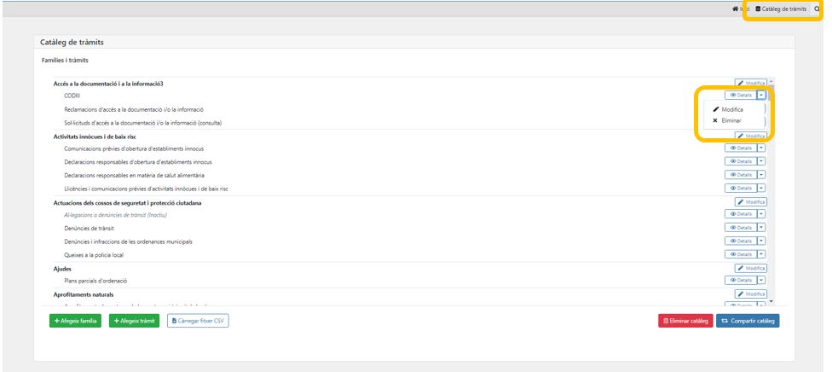
Task: Click the green 'Afegeix família' button
Action: pos(76,321)
